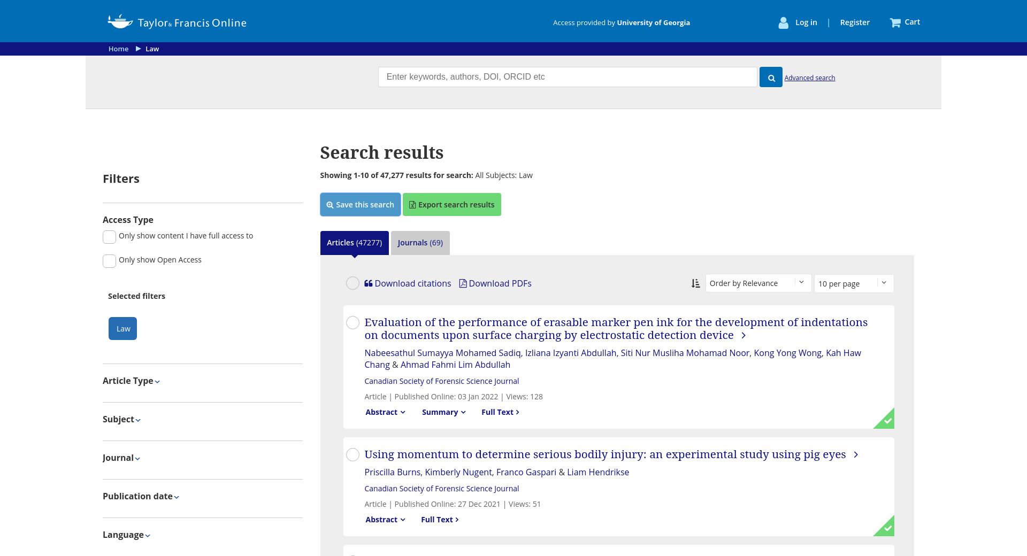The image size is (1027, 556).
Task: Click the magnifier search button
Action: click(771, 78)
